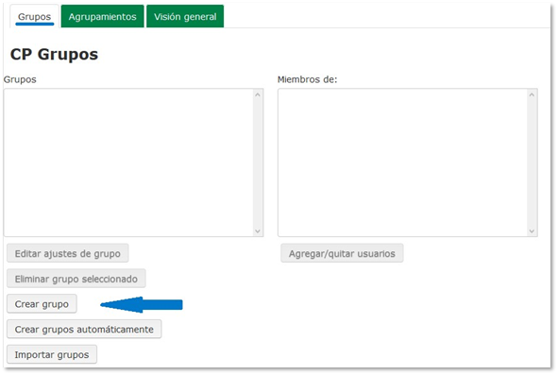Click Miembros list scroll down arrow
558x375 pixels.
point(532,231)
